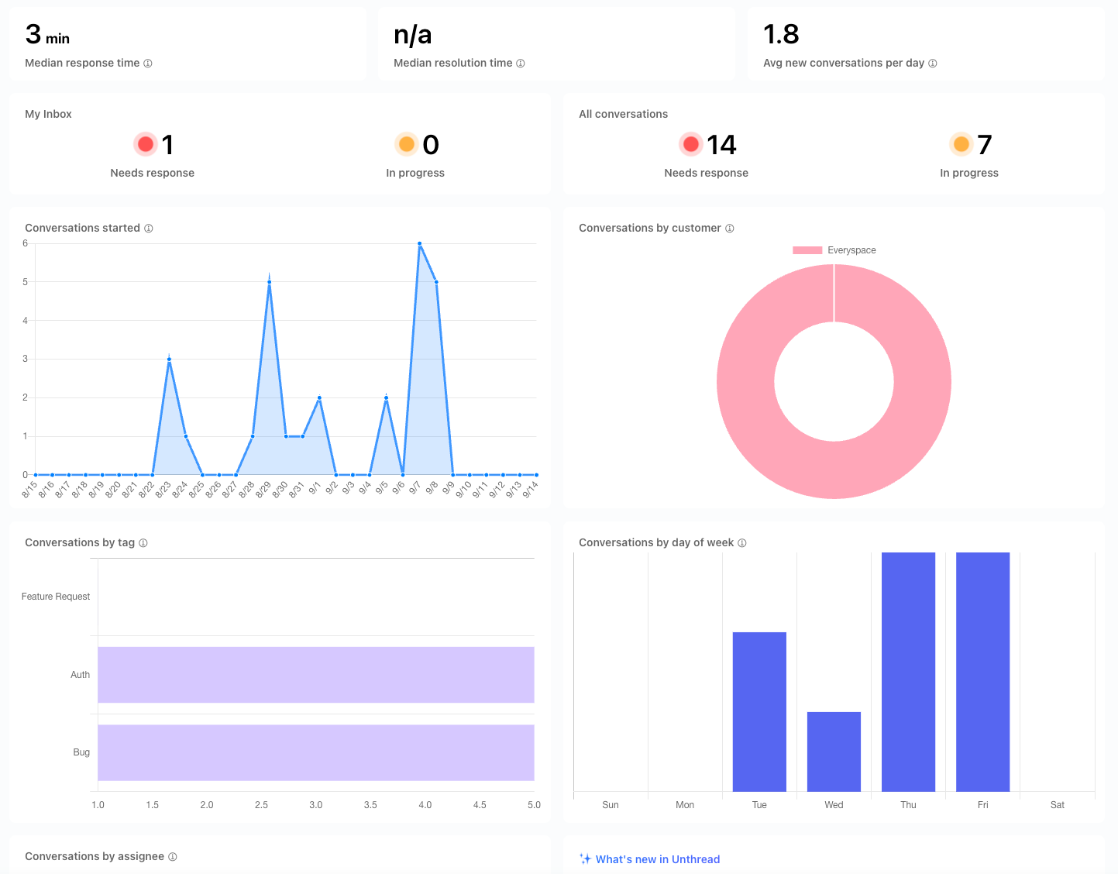Click info icon next to Conversations by tag

143,543
